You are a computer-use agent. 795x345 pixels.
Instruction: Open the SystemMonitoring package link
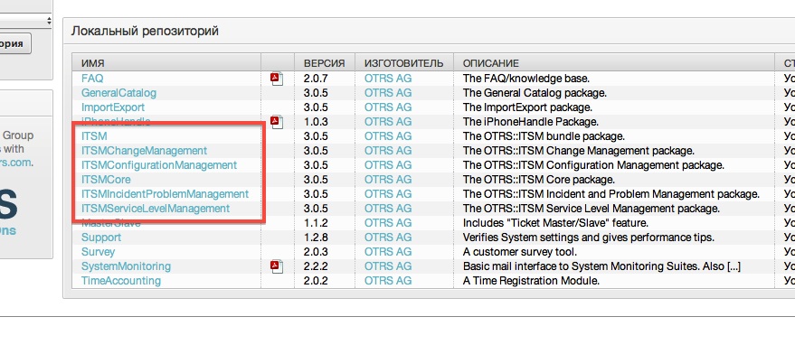pos(126,266)
